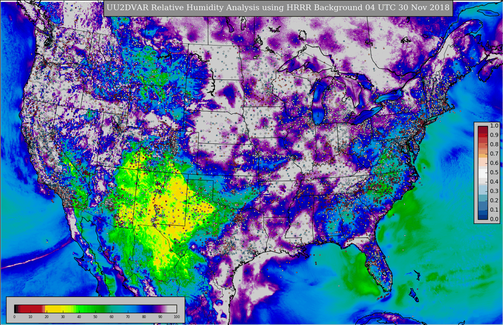The image size is (503, 325).
Task: Click the 50 tick label on humidity colorbar
Action: tap(95, 317)
